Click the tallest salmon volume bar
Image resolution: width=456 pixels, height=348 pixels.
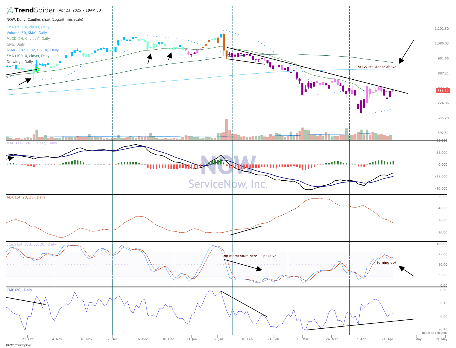(x=227, y=129)
